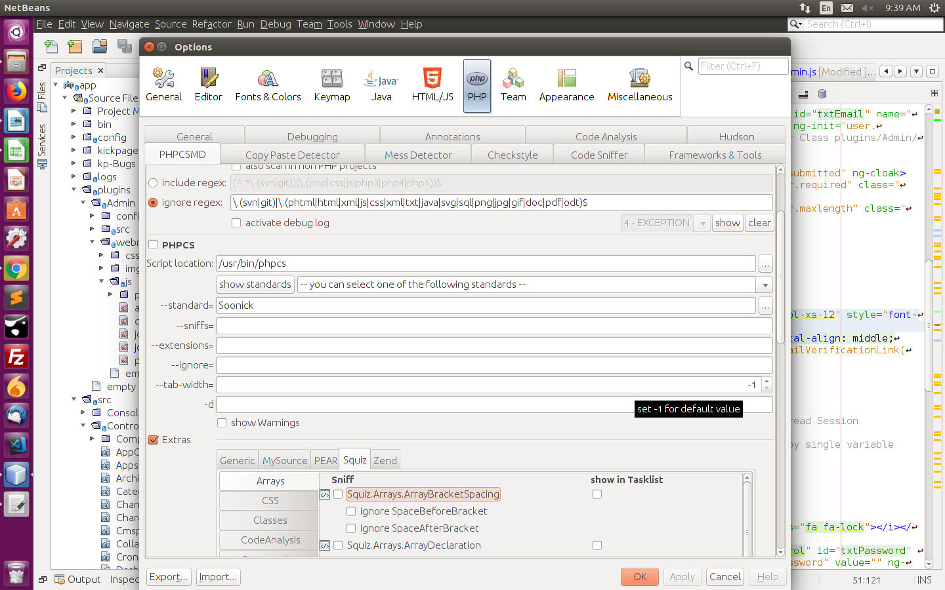
Task: Open the Java options category
Action: coord(381,86)
